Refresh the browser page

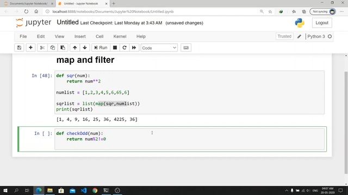tap(26, 11)
